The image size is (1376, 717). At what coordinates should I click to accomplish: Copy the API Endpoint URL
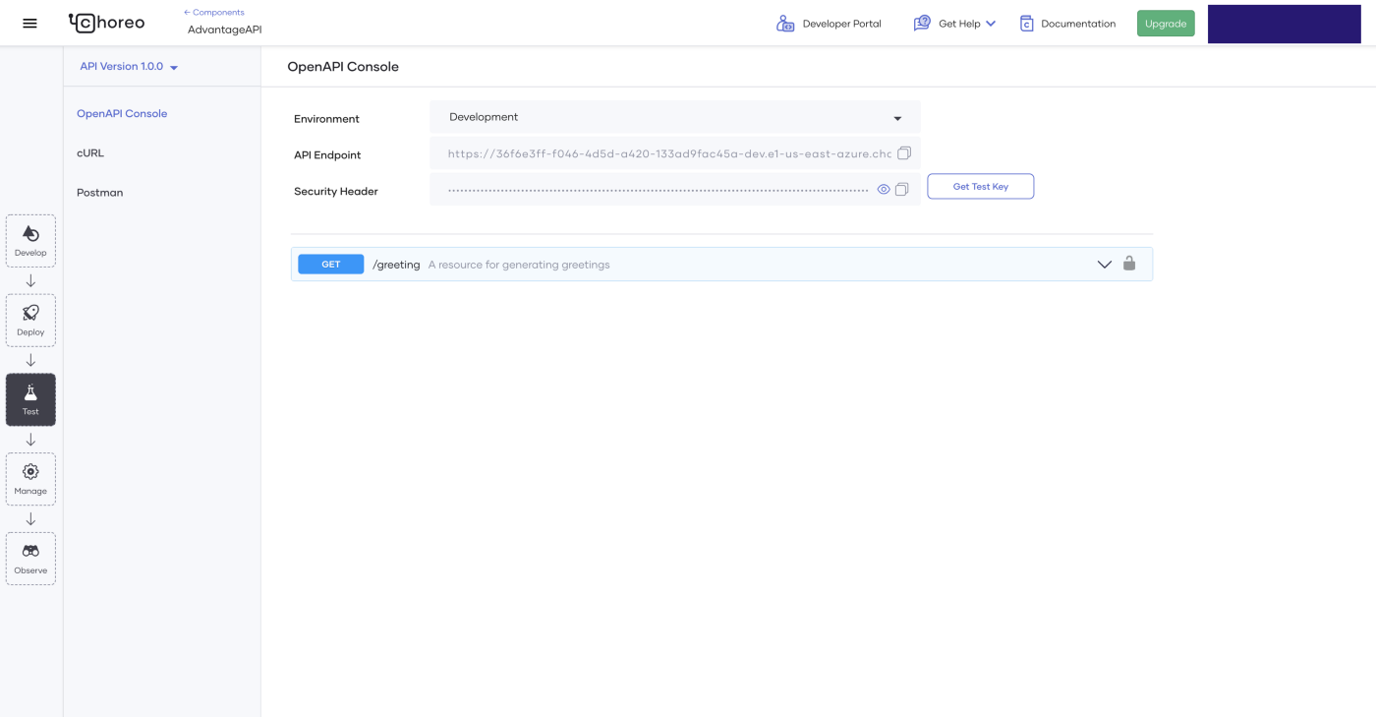904,153
